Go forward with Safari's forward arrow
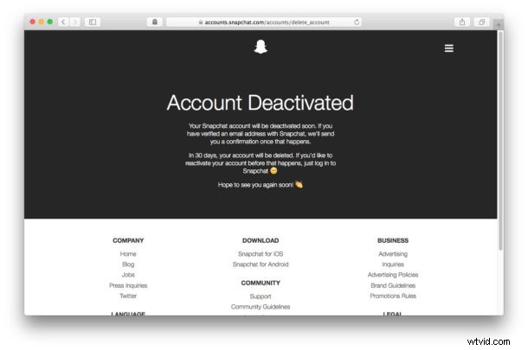Screen dimensions: 528x350 75,22
